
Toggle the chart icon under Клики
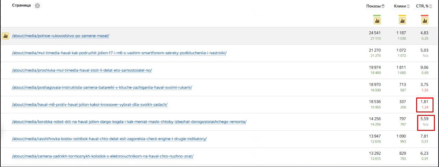[402, 21]
